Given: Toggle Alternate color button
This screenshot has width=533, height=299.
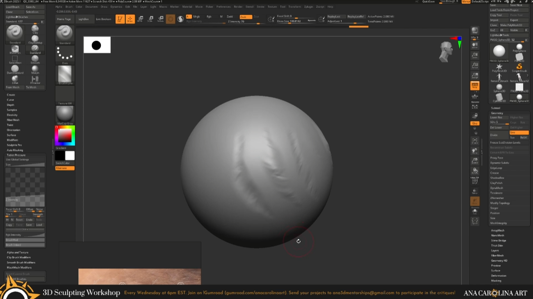Looking at the screenshot, I should [x=65, y=168].
